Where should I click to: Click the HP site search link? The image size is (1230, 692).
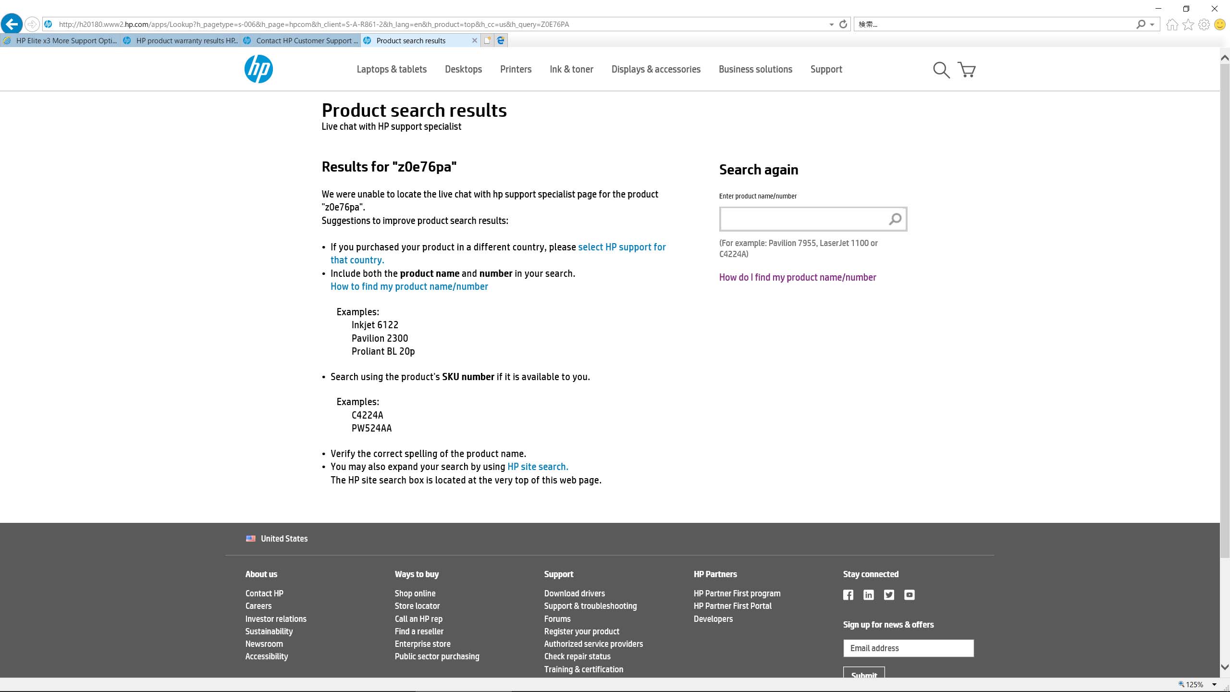point(538,467)
